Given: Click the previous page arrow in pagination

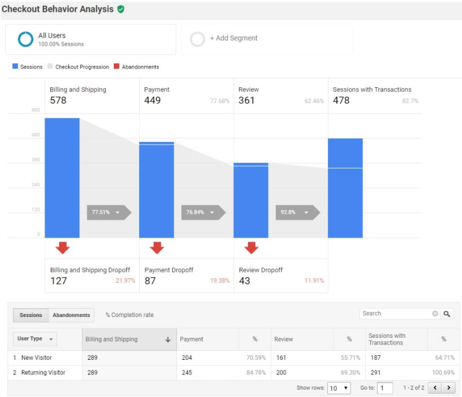Looking at the screenshot, I should click(x=435, y=387).
